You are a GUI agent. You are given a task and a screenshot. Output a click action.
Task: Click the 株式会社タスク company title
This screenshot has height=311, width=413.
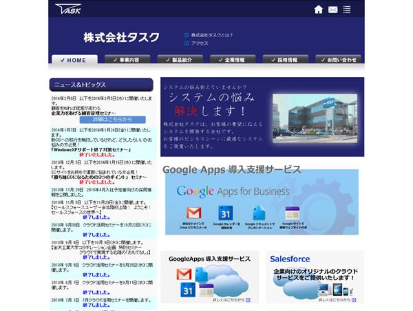pyautogui.click(x=121, y=37)
